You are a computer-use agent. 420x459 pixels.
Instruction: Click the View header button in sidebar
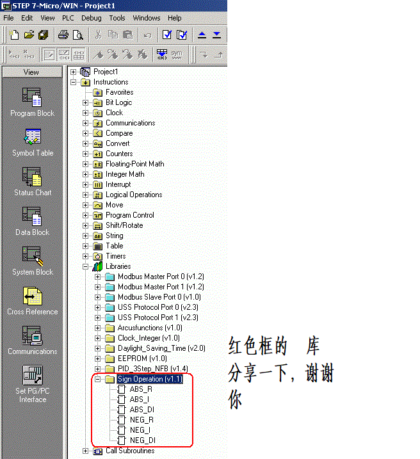(x=32, y=72)
